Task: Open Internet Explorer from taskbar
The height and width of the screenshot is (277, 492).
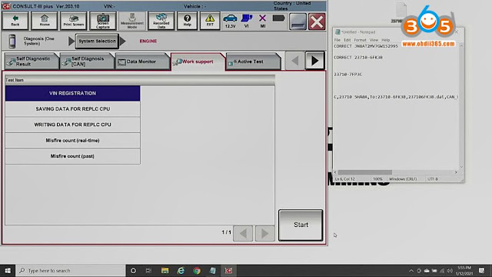Action: tap(181, 270)
